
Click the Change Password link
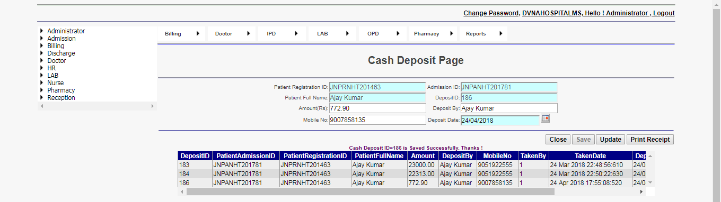491,13
